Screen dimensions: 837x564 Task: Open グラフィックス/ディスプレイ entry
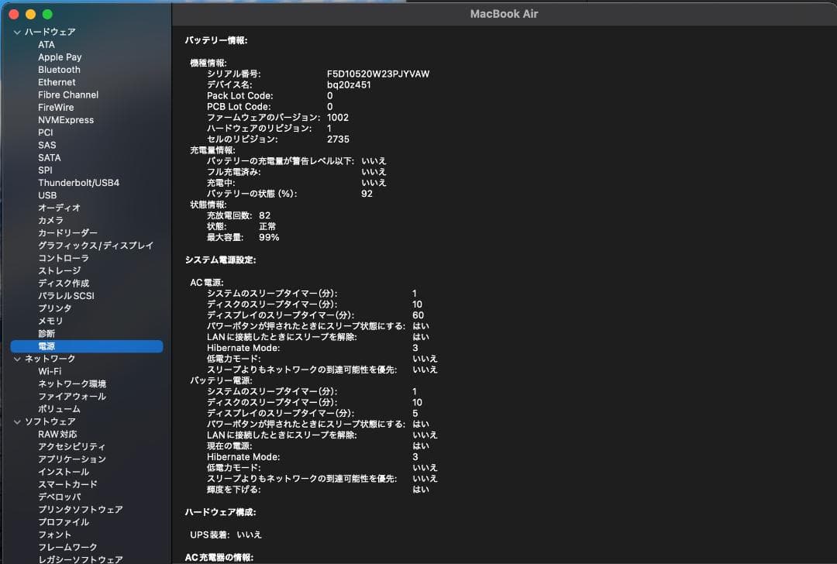pos(95,246)
